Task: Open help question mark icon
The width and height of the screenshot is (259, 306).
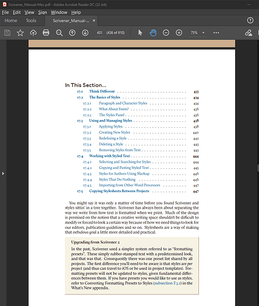Action: click(x=250, y=20)
